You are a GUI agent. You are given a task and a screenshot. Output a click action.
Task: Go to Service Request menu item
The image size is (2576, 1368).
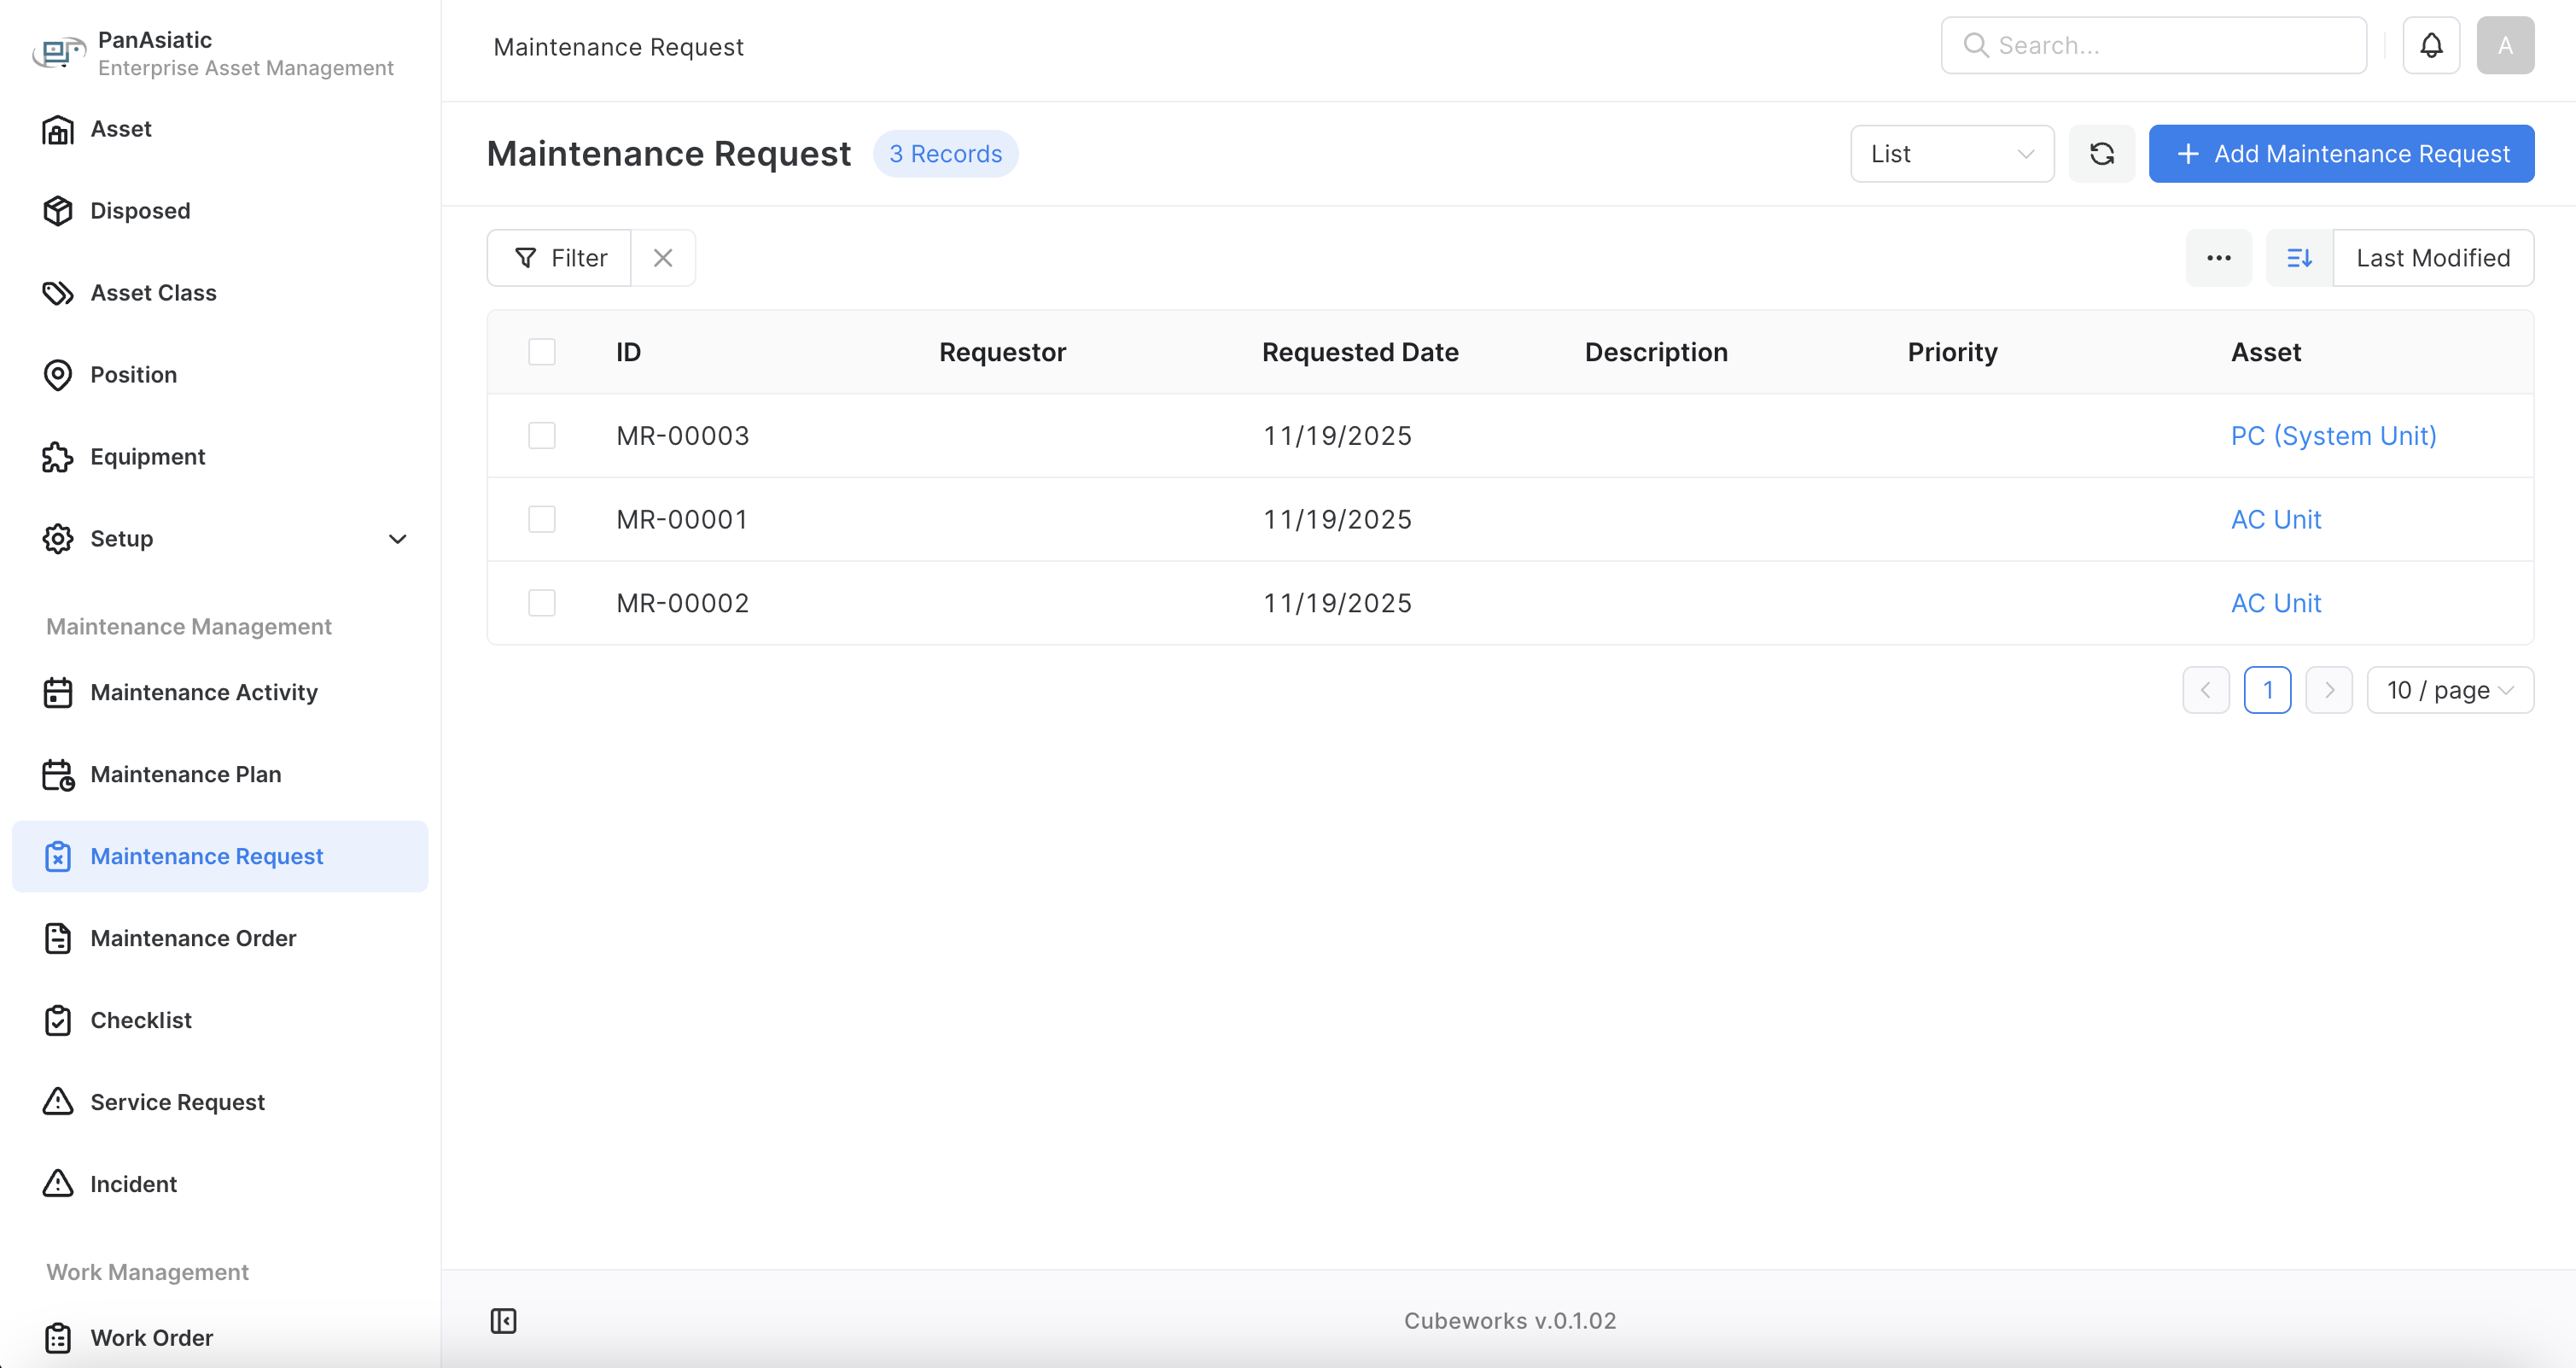pyautogui.click(x=177, y=1102)
